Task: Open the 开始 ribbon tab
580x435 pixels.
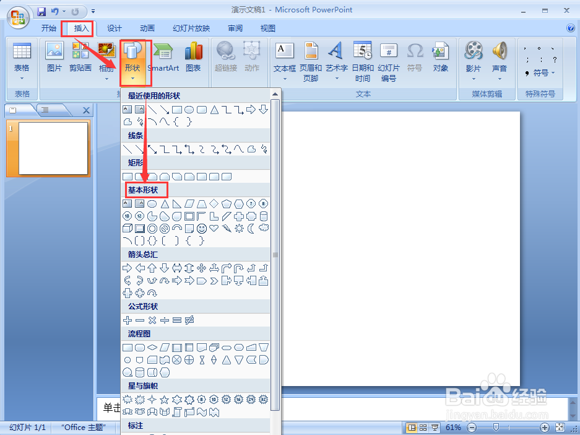Action: [x=49, y=28]
